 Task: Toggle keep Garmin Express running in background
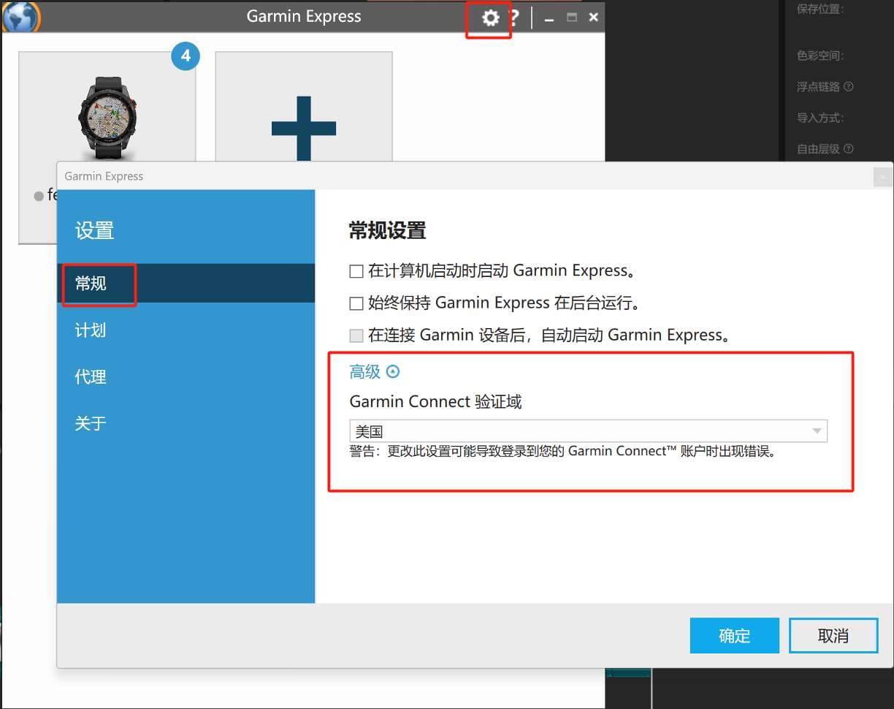click(356, 303)
